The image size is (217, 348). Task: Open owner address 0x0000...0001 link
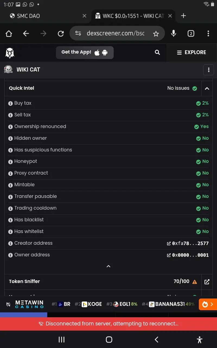coord(188,255)
